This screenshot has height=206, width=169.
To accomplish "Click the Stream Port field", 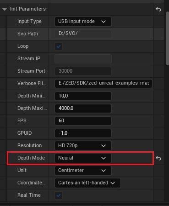I will (x=83, y=71).
